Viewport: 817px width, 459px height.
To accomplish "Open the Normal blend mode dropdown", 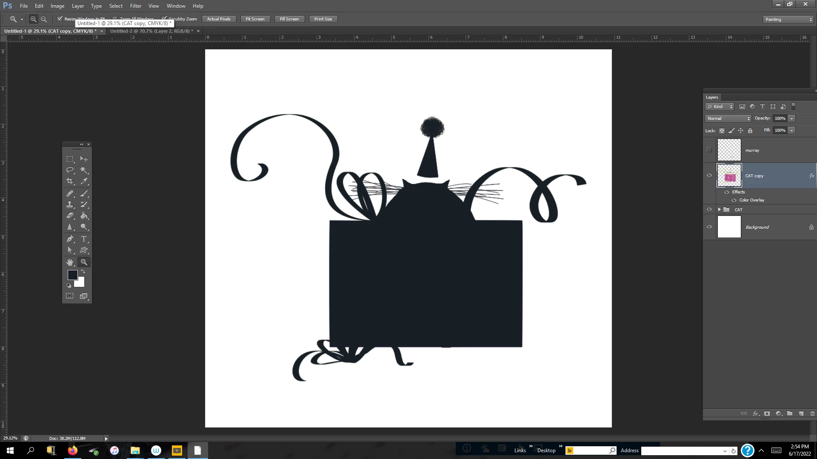I will (x=728, y=119).
